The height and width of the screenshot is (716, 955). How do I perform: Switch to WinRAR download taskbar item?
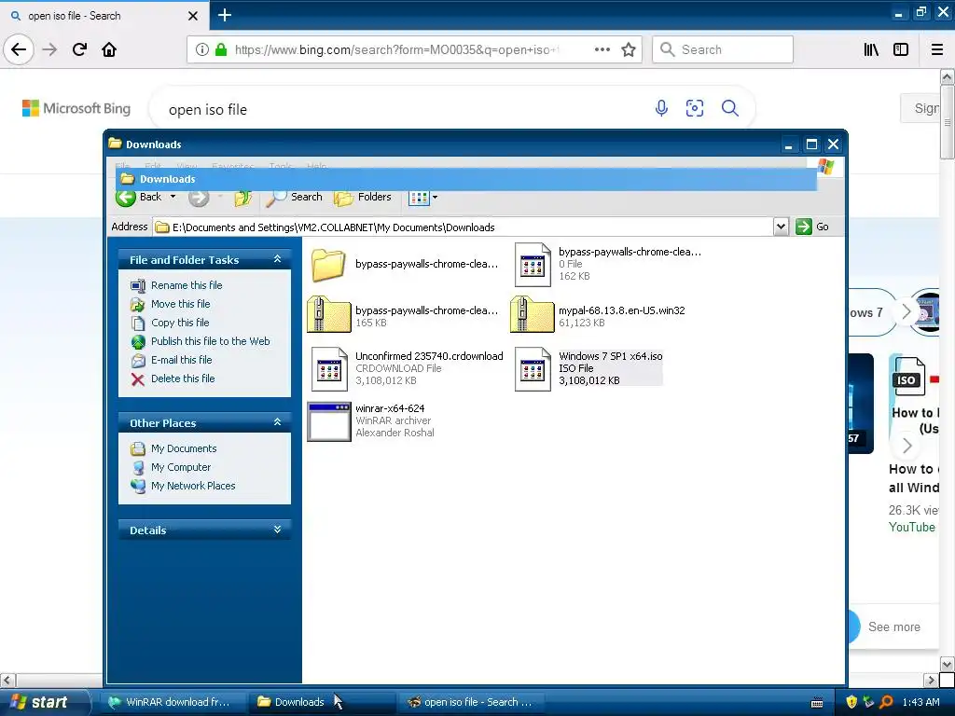point(173,702)
